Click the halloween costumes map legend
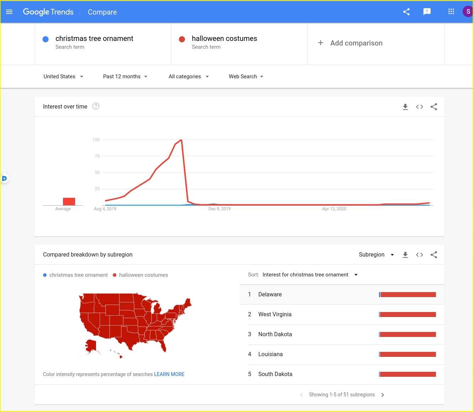This screenshot has height=412, width=474. (x=141, y=275)
